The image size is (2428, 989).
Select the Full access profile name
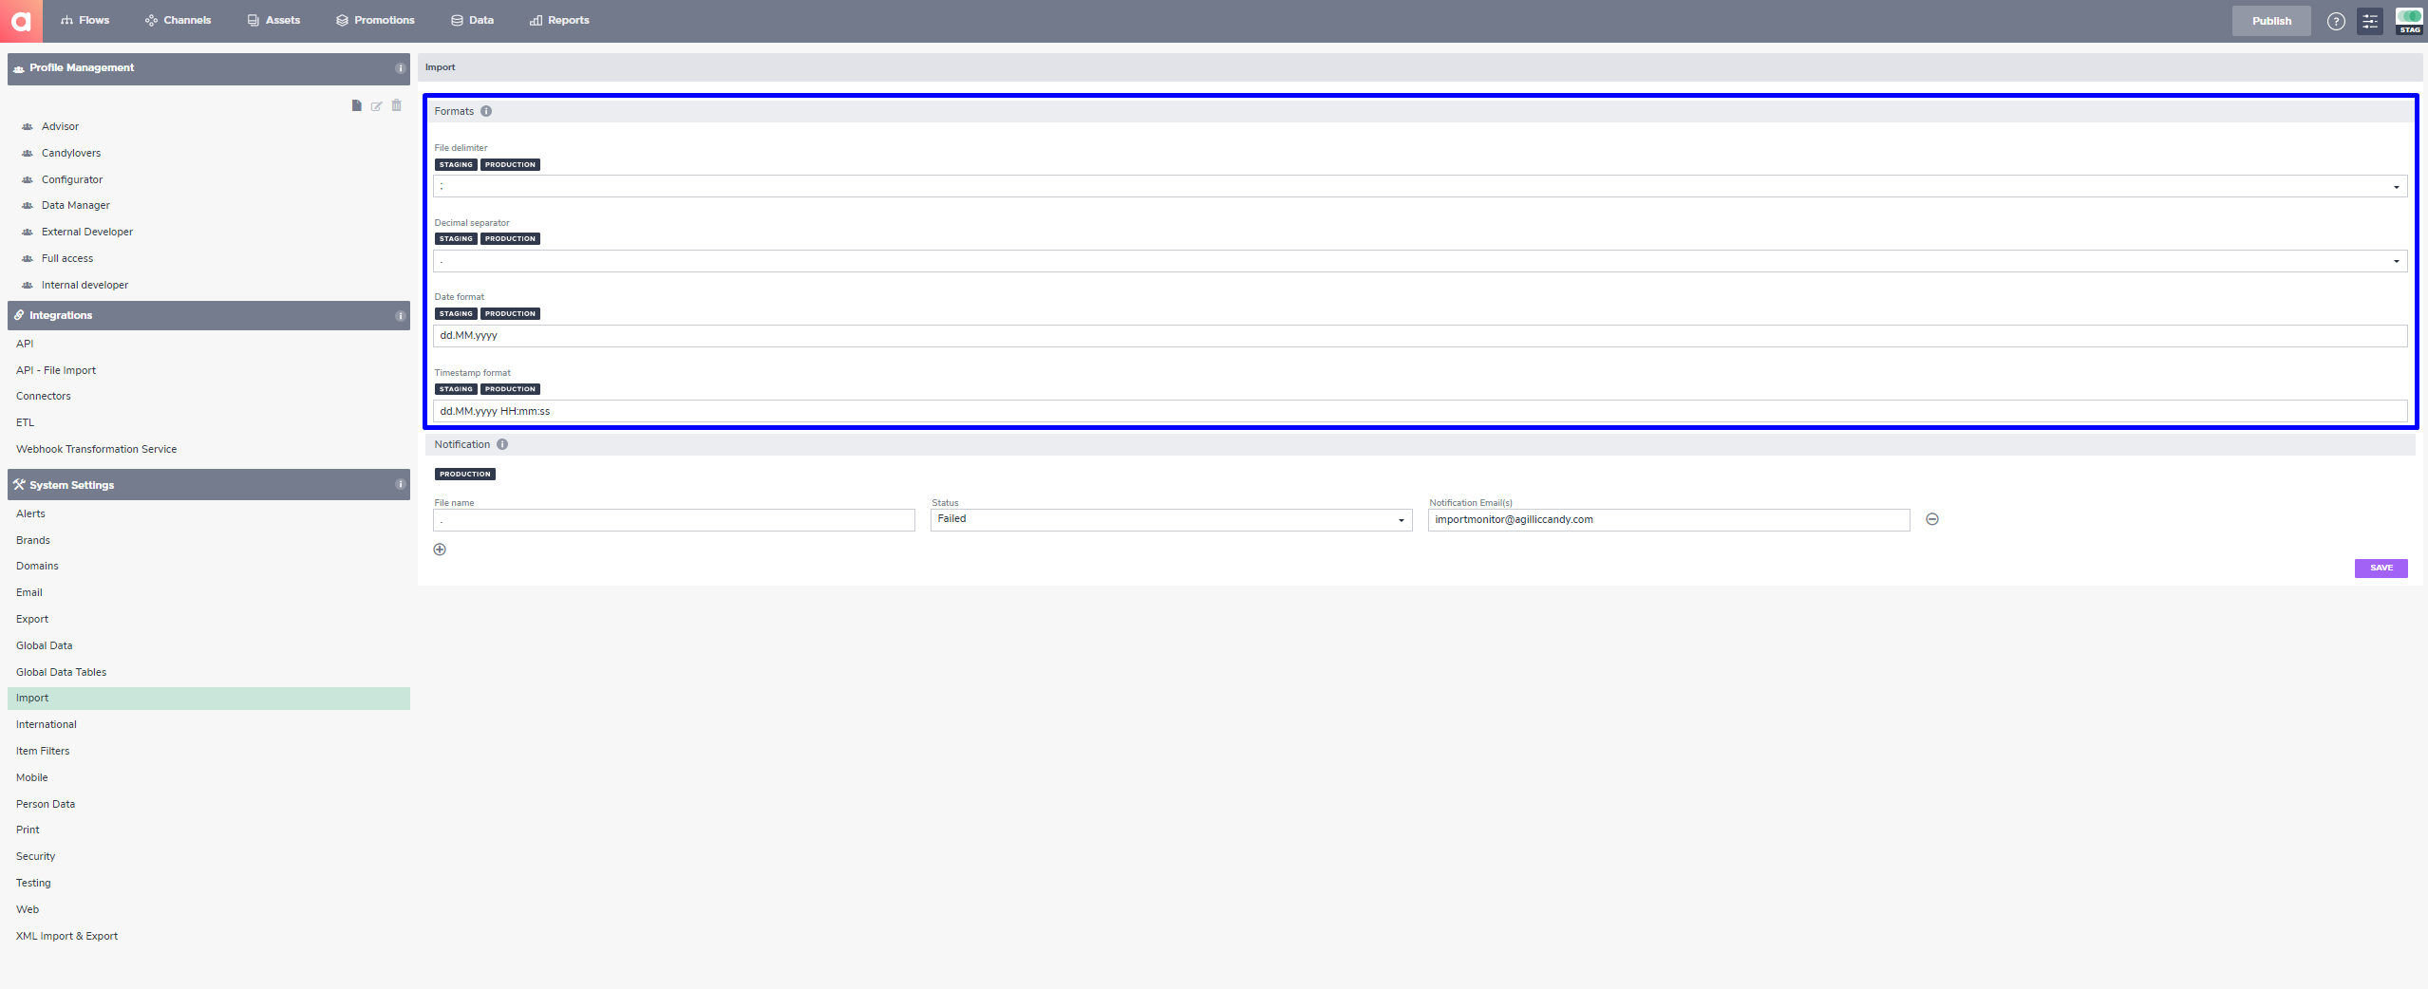(67, 258)
